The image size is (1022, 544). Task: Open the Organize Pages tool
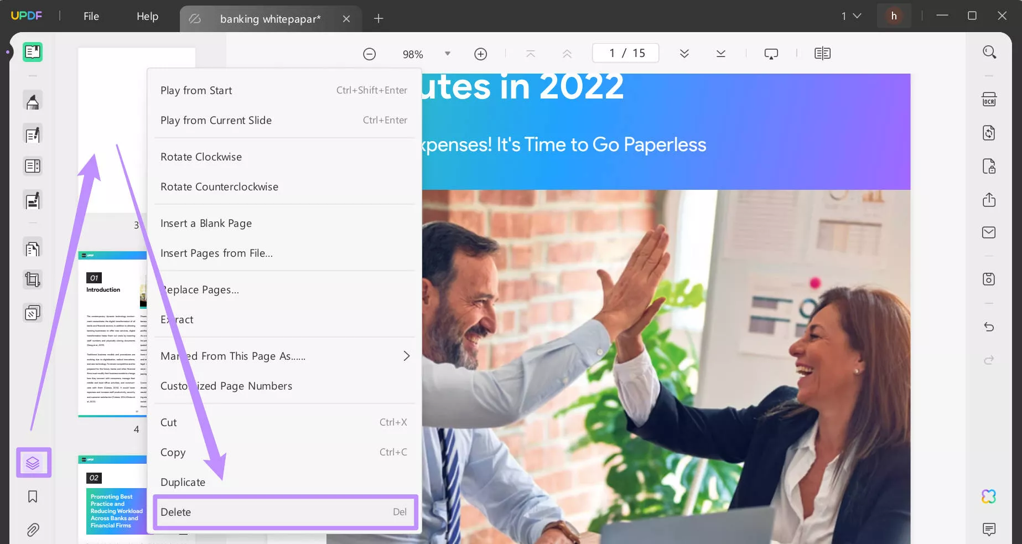click(x=33, y=249)
